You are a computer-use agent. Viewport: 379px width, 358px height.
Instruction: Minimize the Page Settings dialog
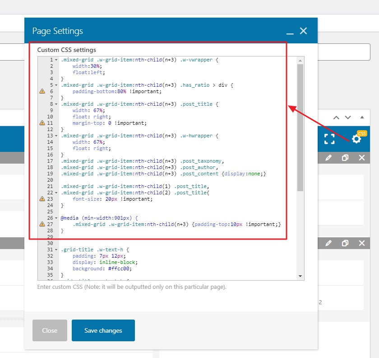pyautogui.click(x=290, y=33)
